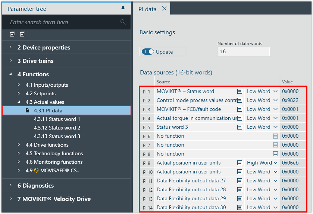The height and width of the screenshot is (214, 313).
Task: Open source selector icon for PI 3
Action: [240, 109]
